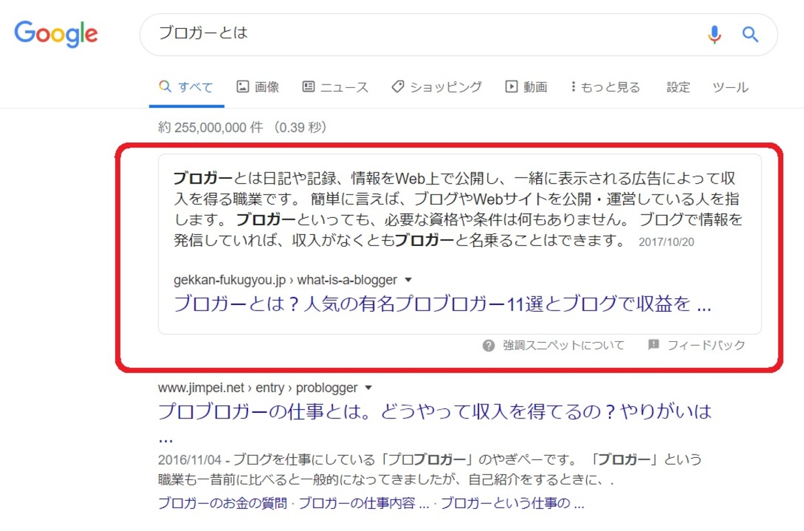Open ブロガーの仕事内容 sitelink

tap(364, 504)
